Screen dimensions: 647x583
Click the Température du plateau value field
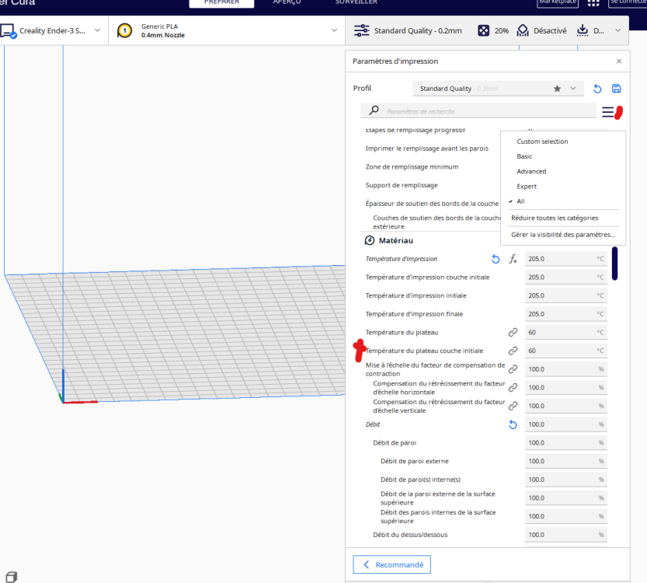tap(565, 333)
